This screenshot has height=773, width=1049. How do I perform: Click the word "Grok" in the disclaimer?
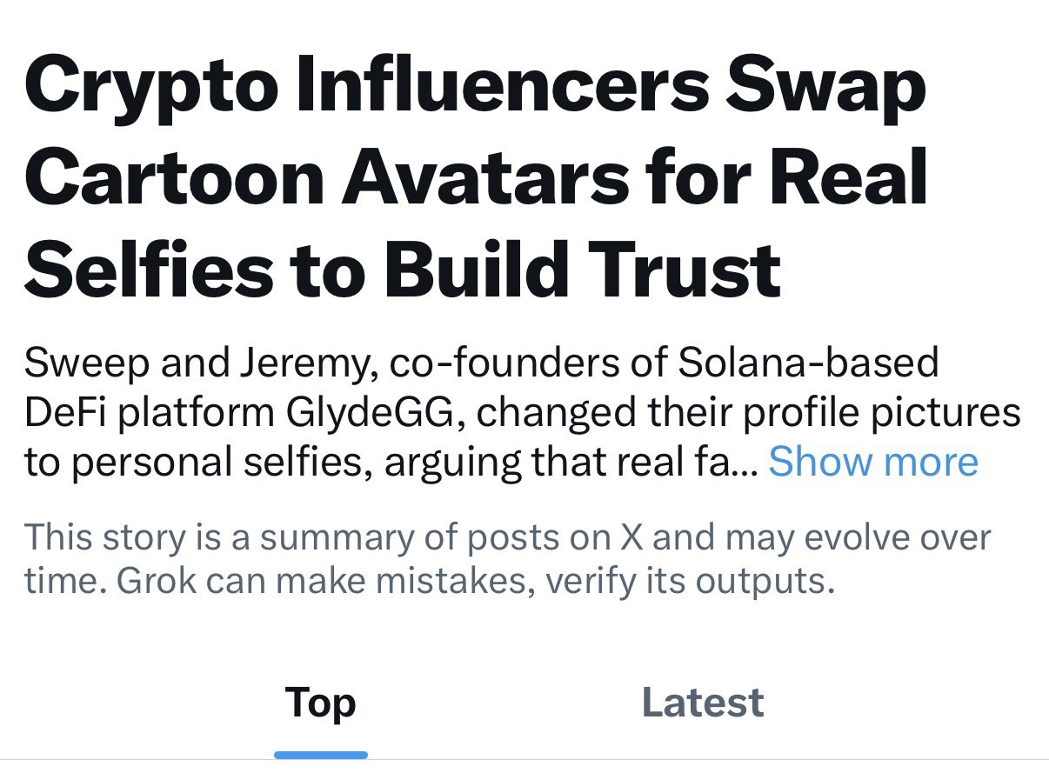pos(152,581)
